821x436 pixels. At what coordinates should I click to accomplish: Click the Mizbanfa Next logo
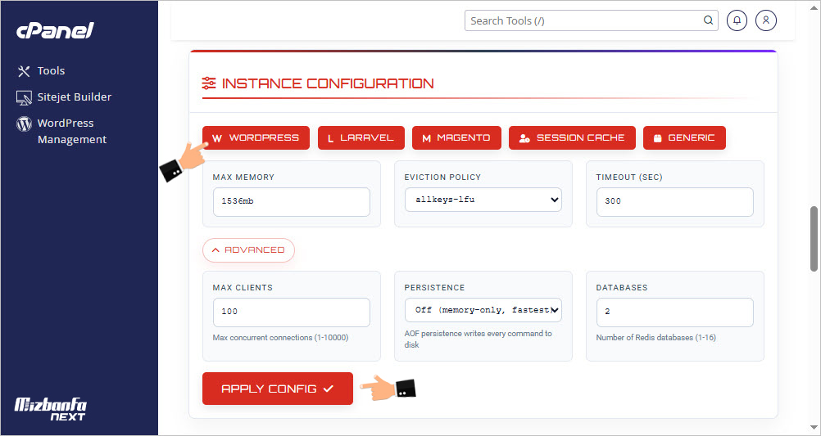coord(51,410)
